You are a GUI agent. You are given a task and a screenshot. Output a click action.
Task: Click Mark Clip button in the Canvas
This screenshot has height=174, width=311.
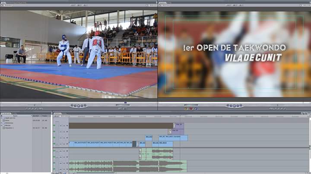(282, 109)
